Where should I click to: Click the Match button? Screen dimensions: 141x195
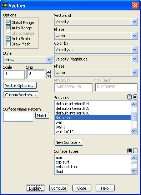point(42,116)
